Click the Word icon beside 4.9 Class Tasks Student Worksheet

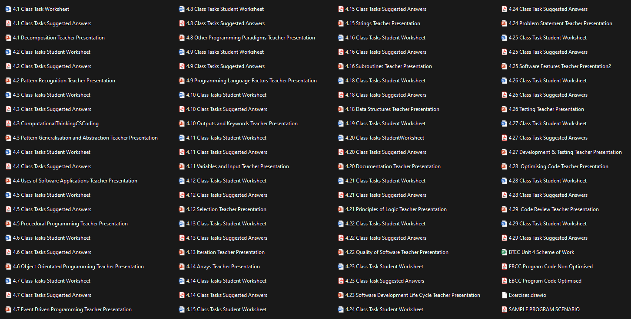[x=182, y=52]
